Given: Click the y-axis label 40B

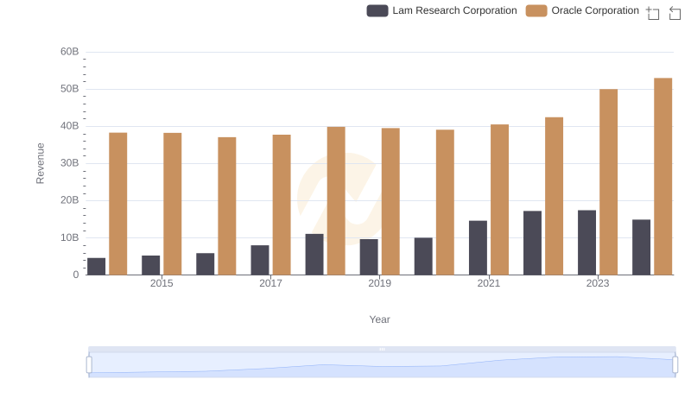Looking at the screenshot, I should (x=70, y=126).
